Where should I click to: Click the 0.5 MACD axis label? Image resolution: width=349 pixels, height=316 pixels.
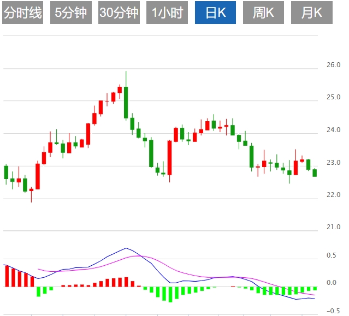[x=331, y=255]
